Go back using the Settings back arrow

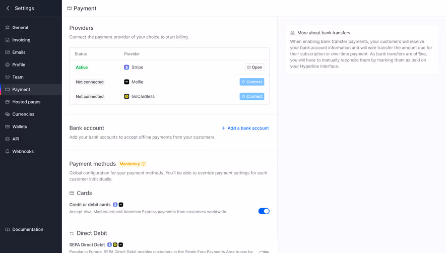click(x=8, y=8)
